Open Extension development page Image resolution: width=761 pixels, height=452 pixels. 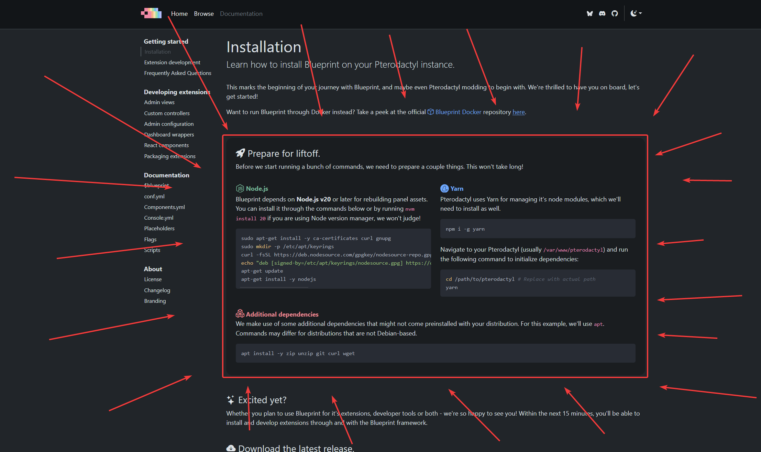(172, 62)
